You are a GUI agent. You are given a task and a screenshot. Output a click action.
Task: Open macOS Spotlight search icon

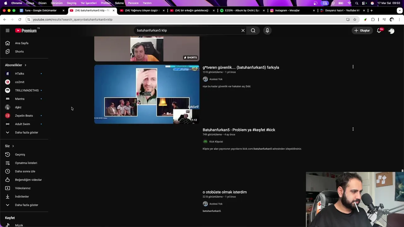357,3
